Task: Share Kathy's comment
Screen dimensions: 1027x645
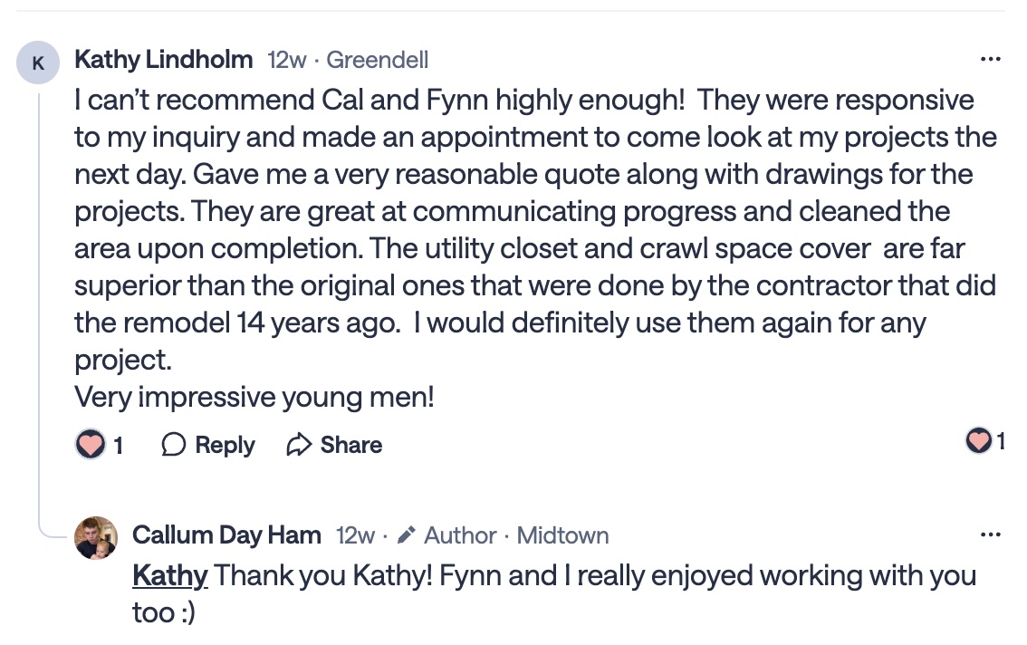Action: [x=334, y=445]
